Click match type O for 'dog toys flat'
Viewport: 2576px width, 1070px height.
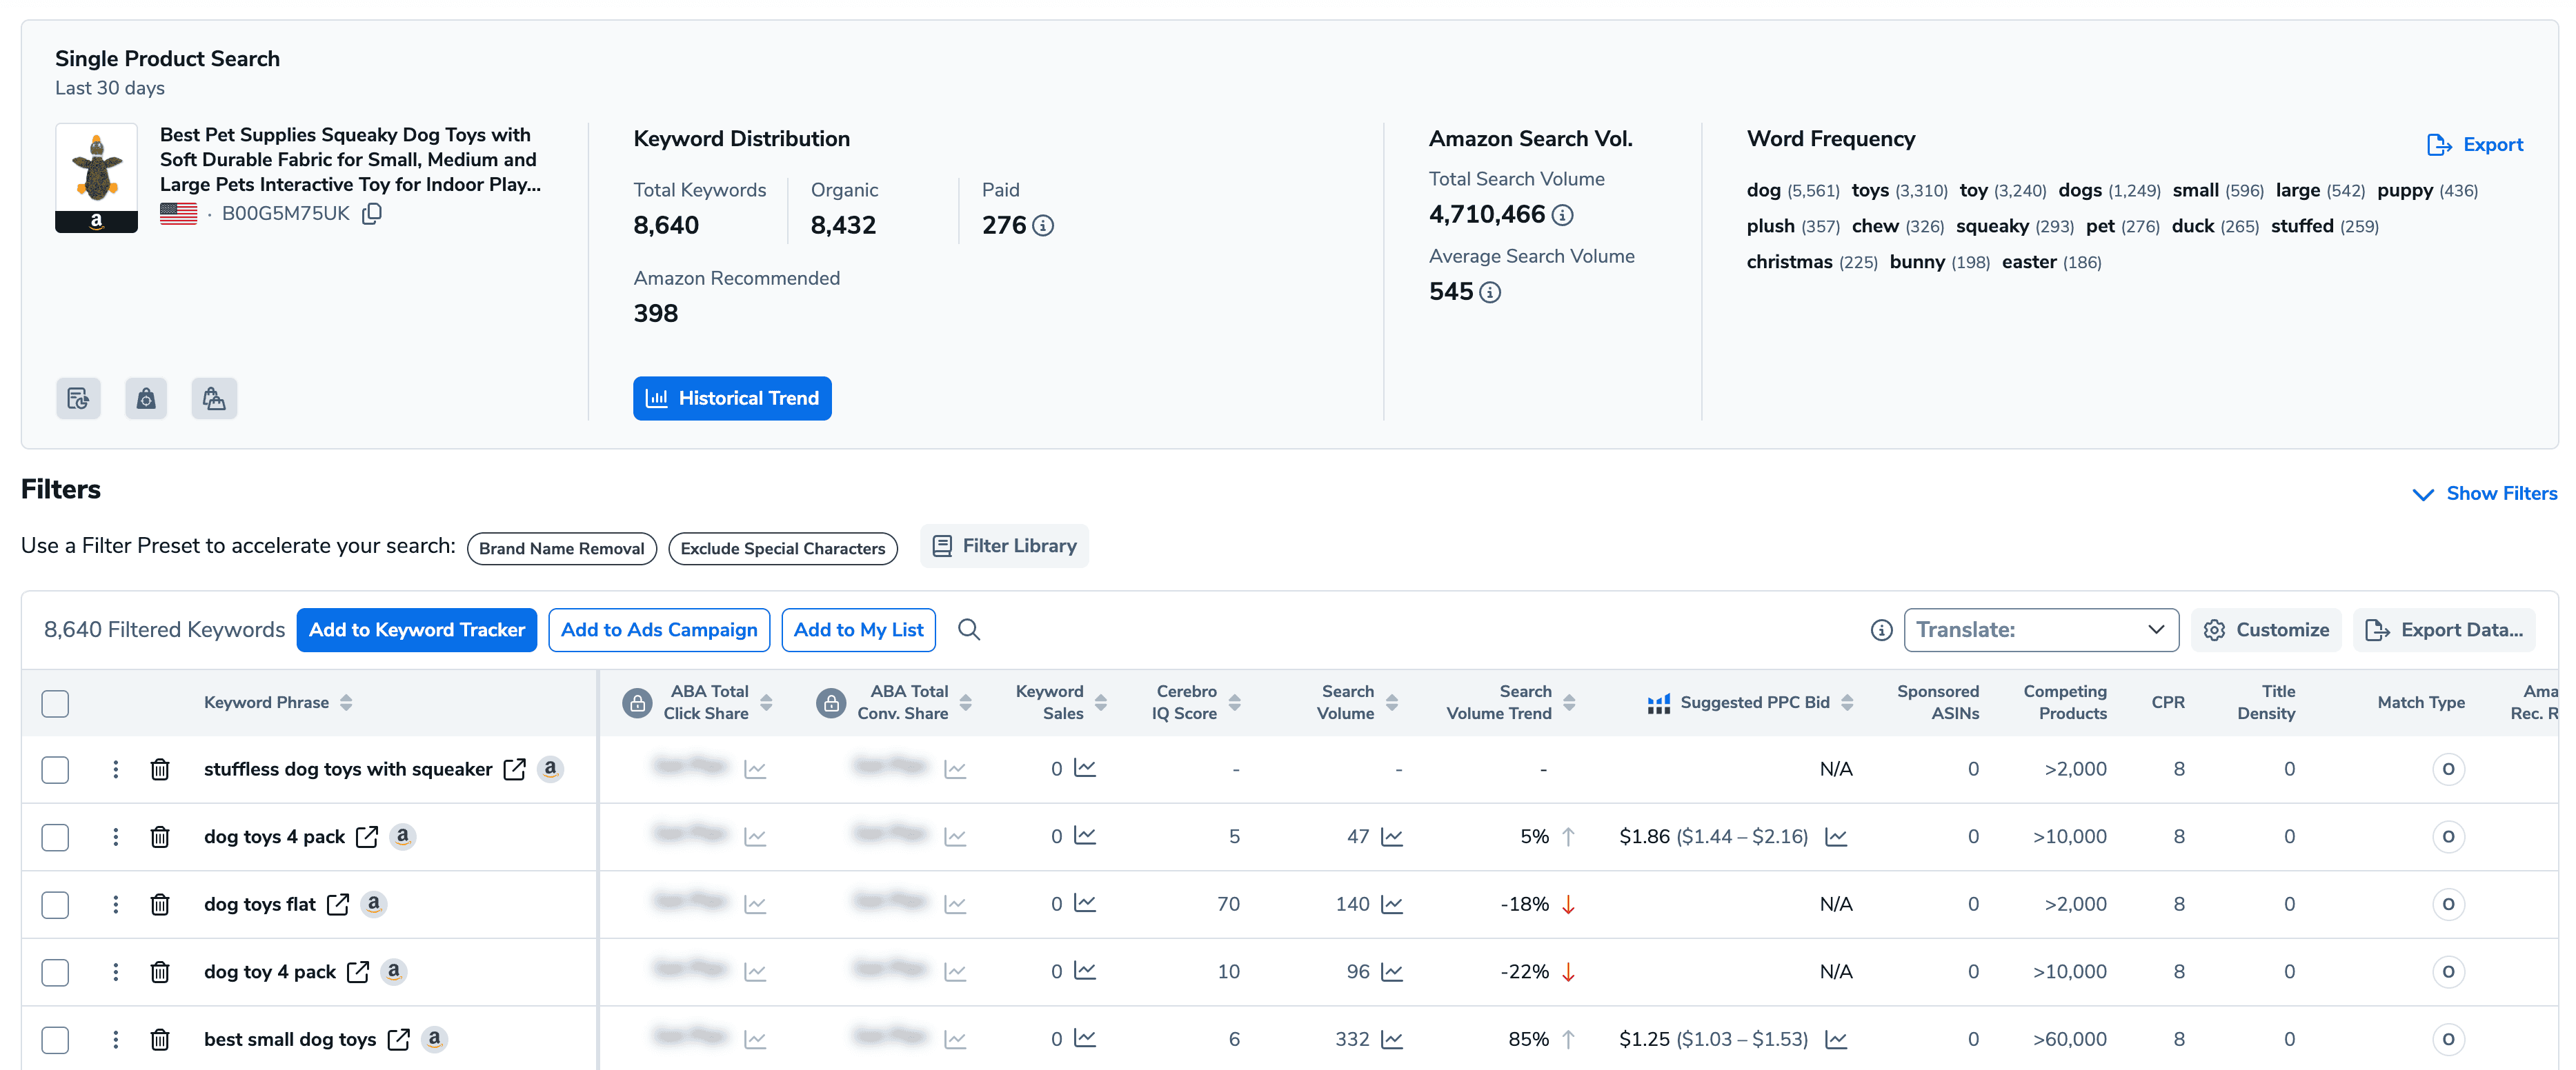coord(2448,904)
